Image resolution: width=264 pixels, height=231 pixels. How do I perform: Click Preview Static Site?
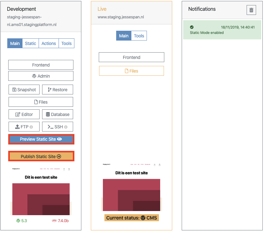point(41,139)
